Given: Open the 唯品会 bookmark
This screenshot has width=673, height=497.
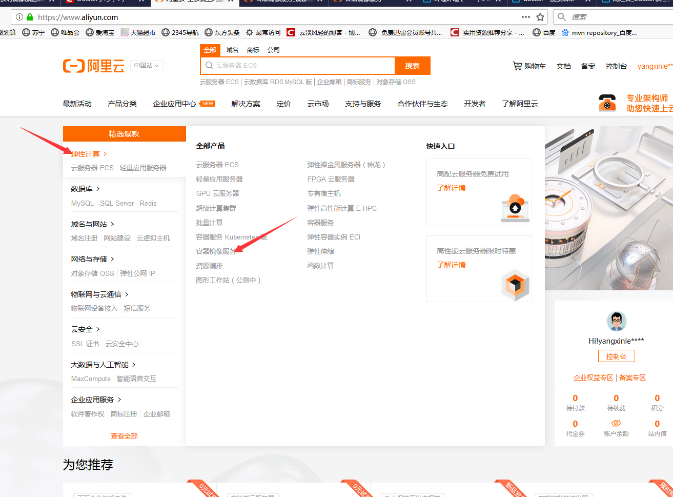Looking at the screenshot, I should [65, 32].
